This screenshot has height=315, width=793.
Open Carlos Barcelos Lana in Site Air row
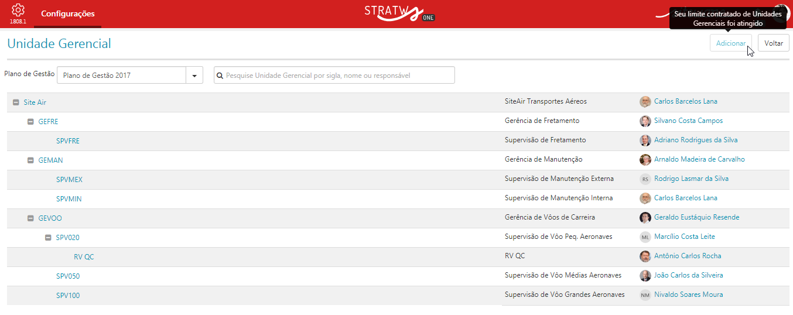pyautogui.click(x=686, y=101)
